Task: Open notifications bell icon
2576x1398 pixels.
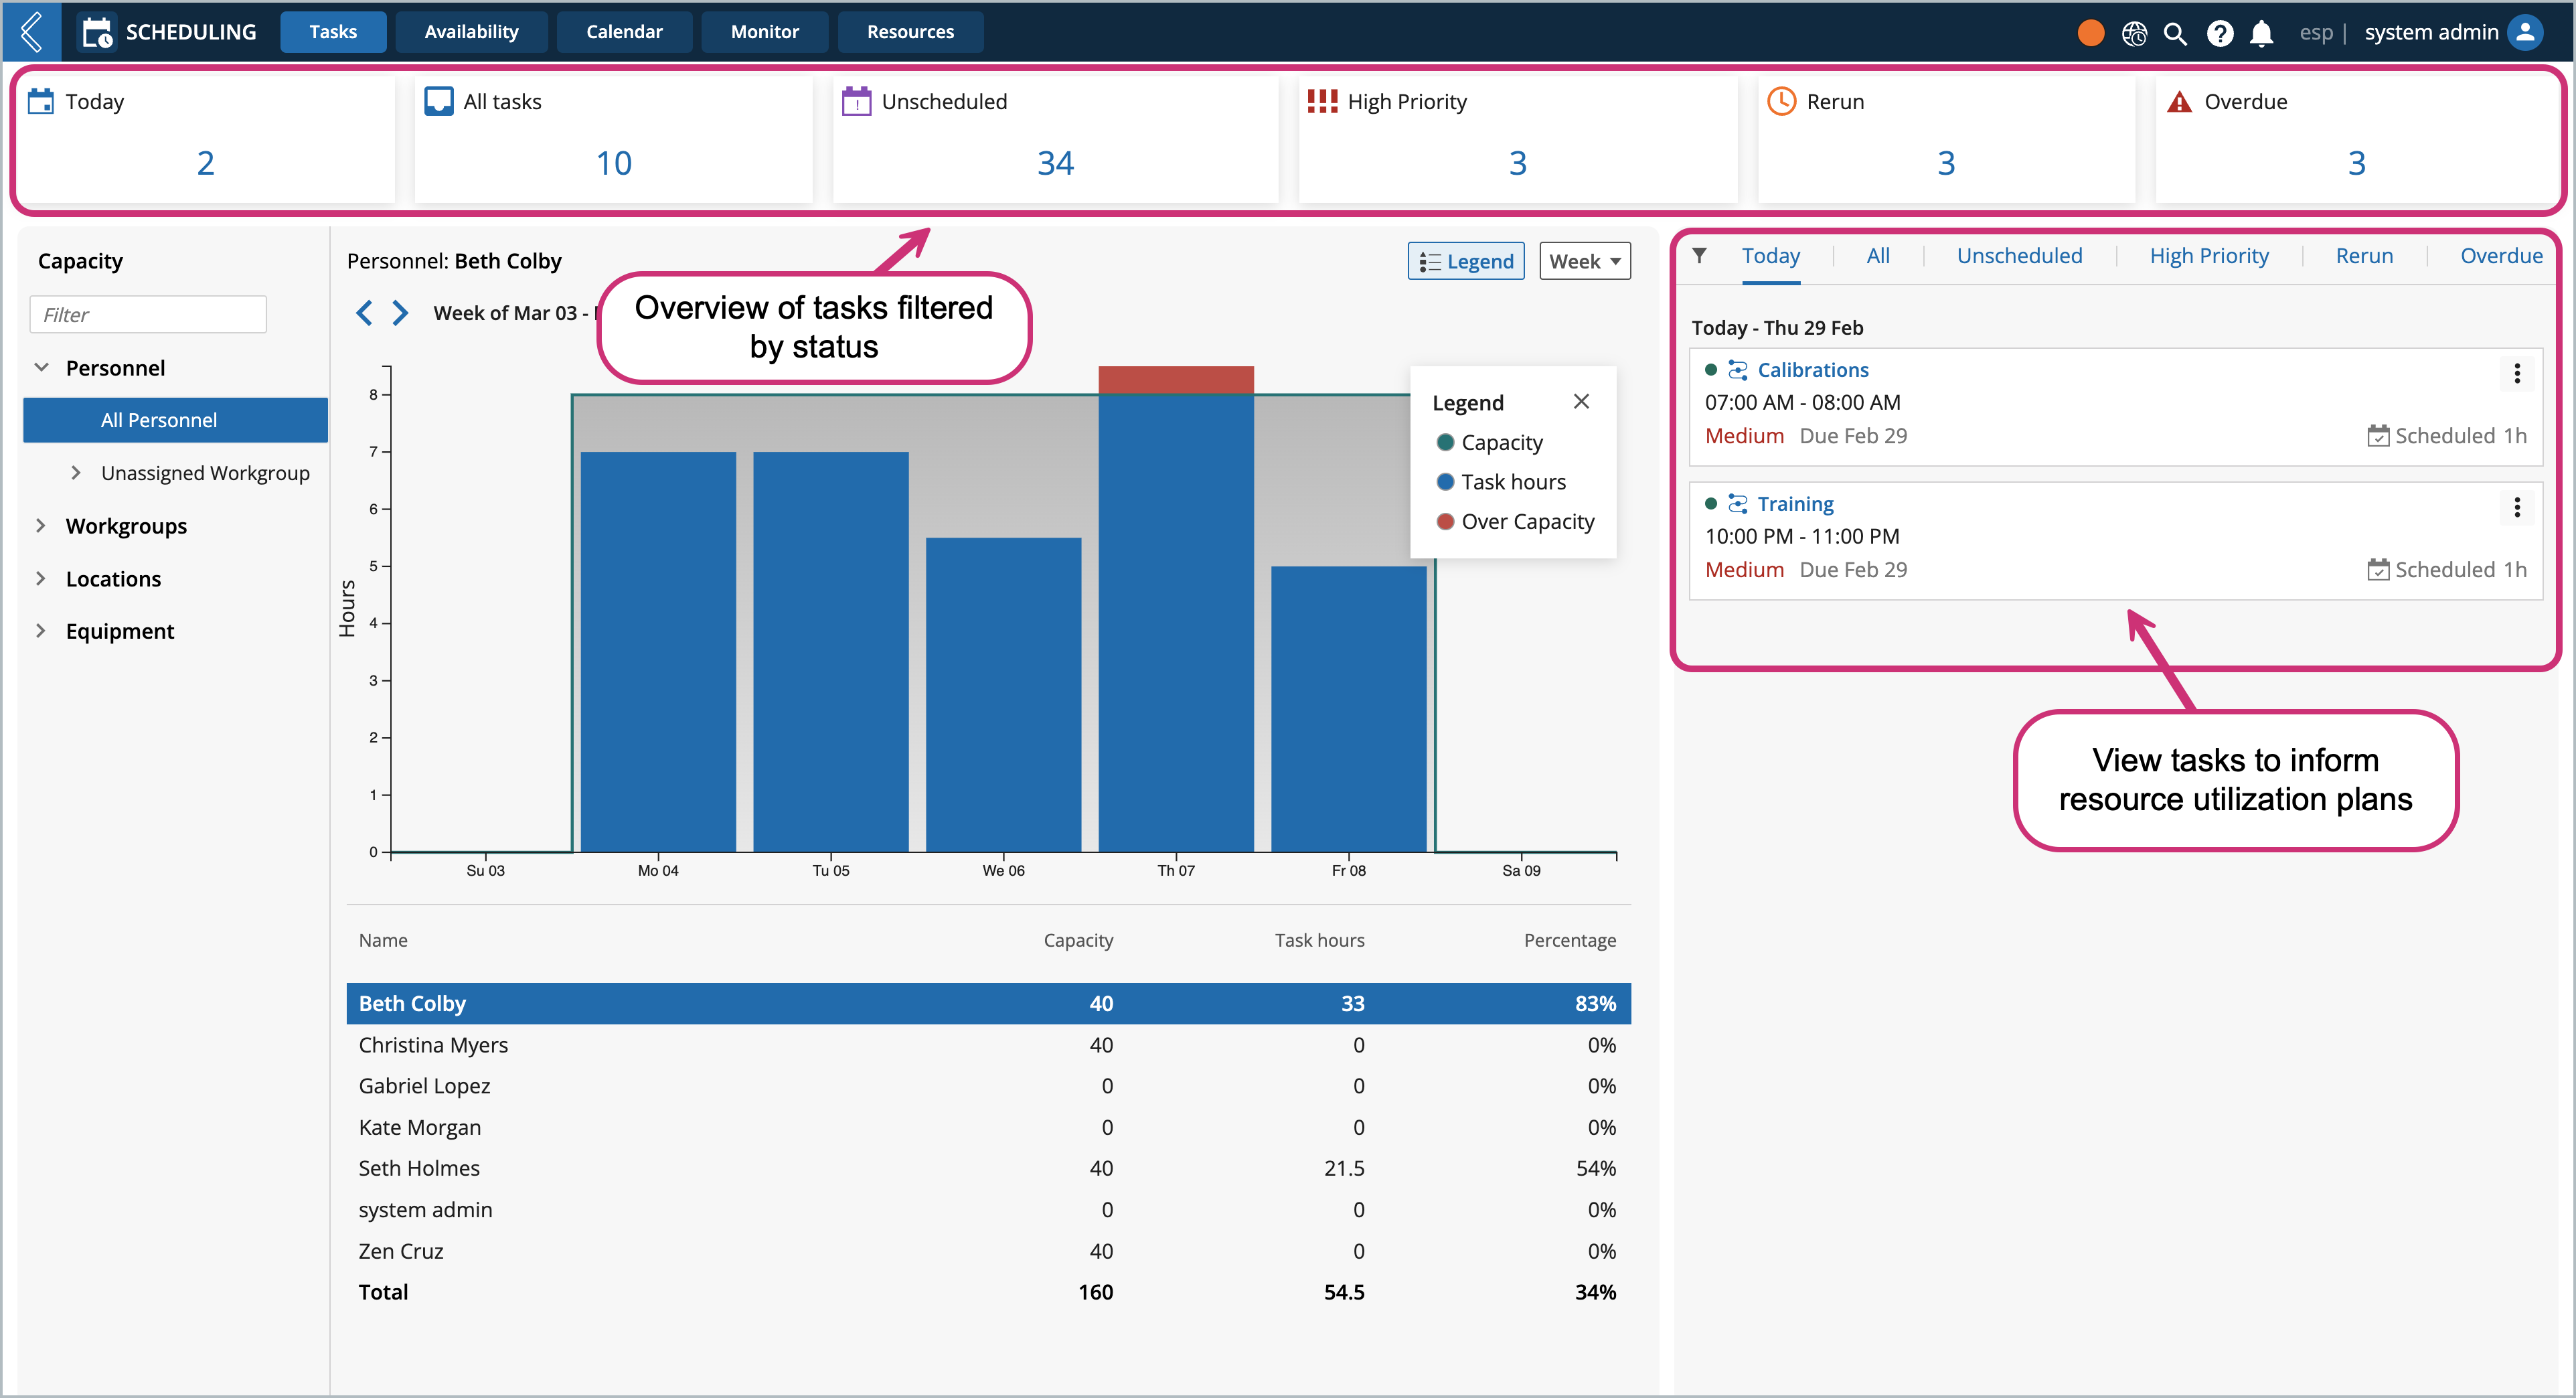Action: click(x=2261, y=33)
